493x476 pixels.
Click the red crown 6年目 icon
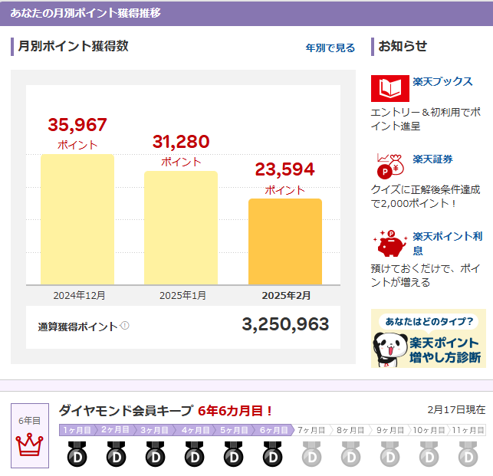click(x=30, y=445)
